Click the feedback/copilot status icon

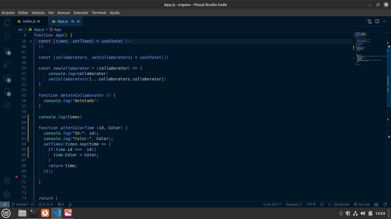click(x=376, y=204)
